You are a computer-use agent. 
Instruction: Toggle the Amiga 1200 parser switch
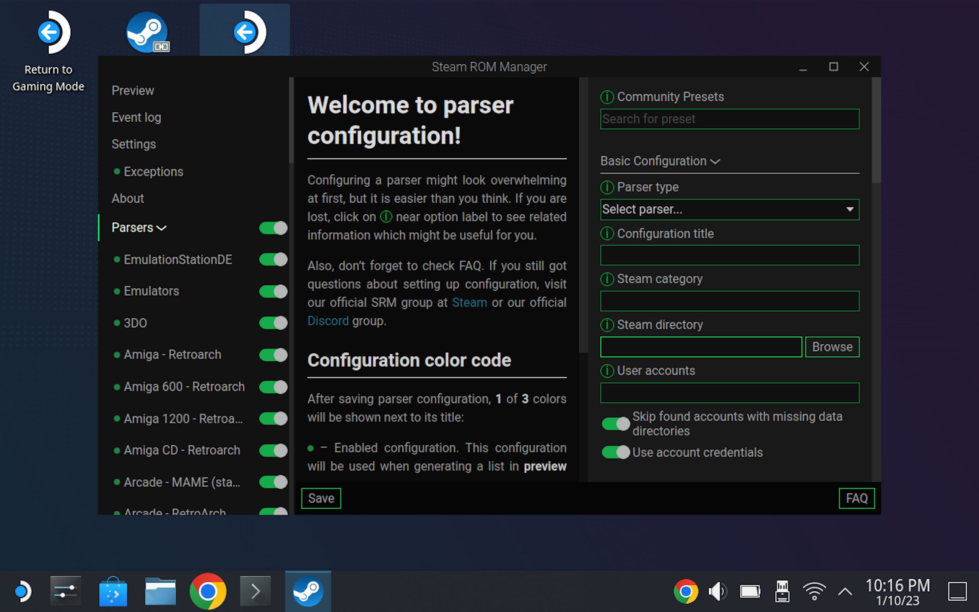[x=273, y=418]
